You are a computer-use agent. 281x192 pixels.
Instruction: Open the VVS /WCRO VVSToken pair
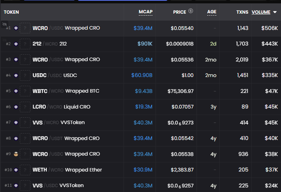pos(59,123)
